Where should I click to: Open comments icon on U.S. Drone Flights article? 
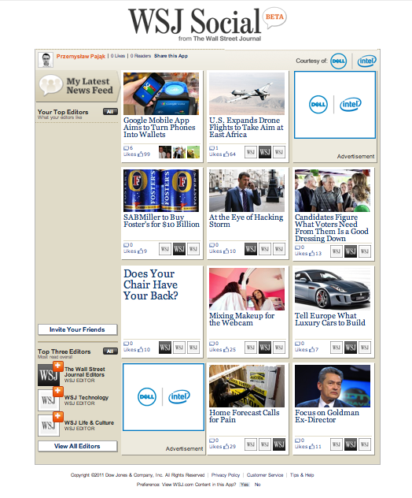click(212, 148)
